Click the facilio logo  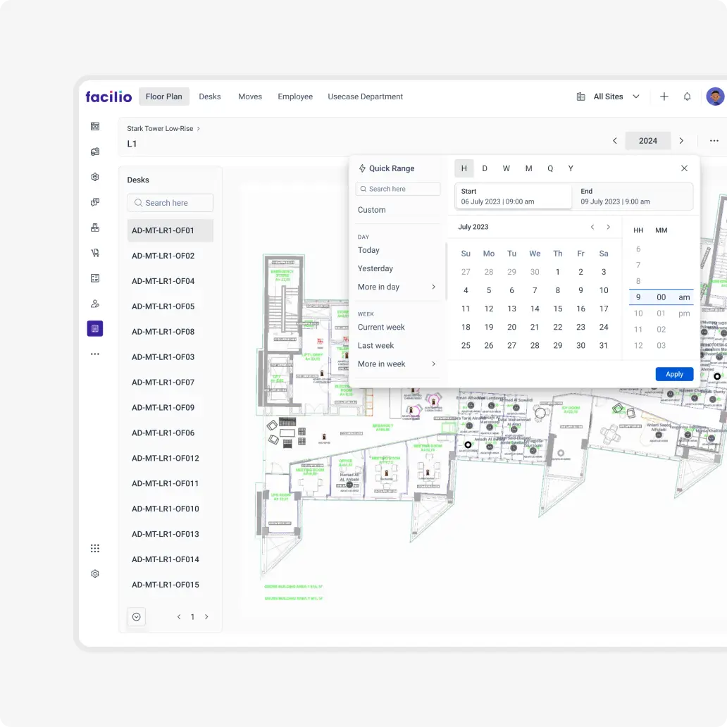coord(108,97)
